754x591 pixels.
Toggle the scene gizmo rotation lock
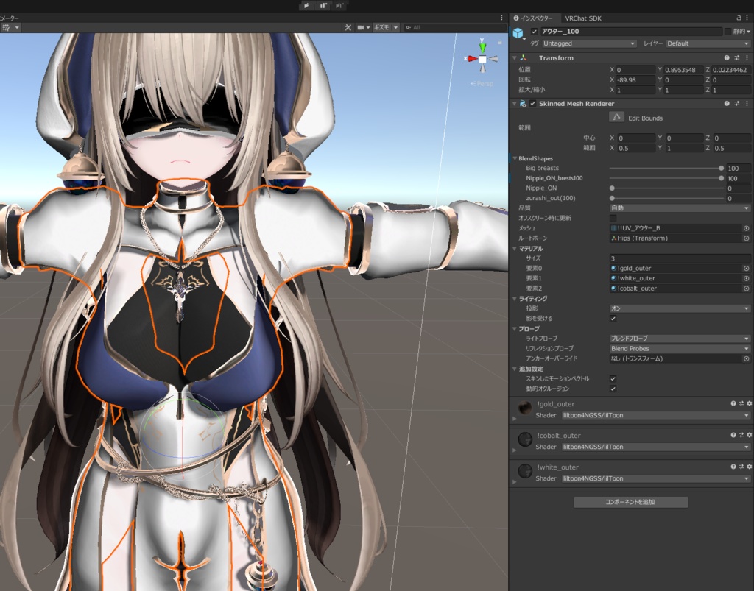click(x=500, y=42)
